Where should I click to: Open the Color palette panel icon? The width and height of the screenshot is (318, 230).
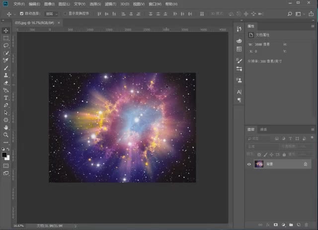pos(239,41)
